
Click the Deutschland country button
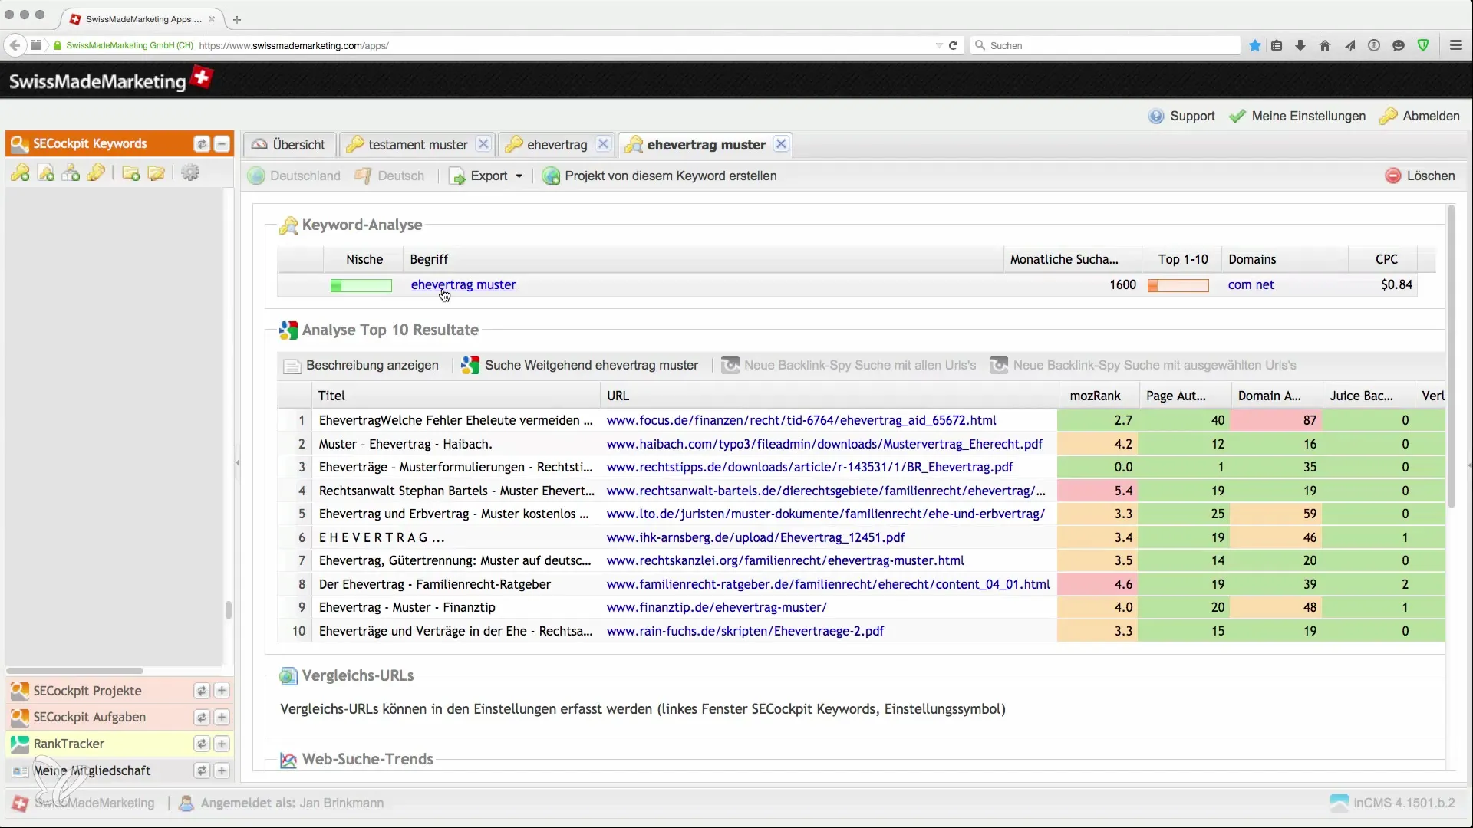coord(295,176)
